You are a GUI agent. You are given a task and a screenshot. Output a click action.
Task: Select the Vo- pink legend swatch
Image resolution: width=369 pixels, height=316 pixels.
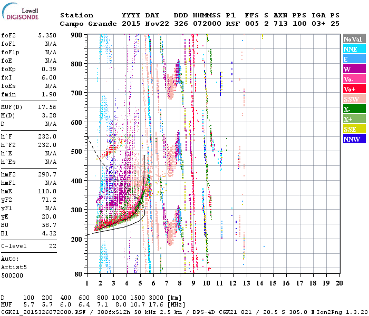354,79
